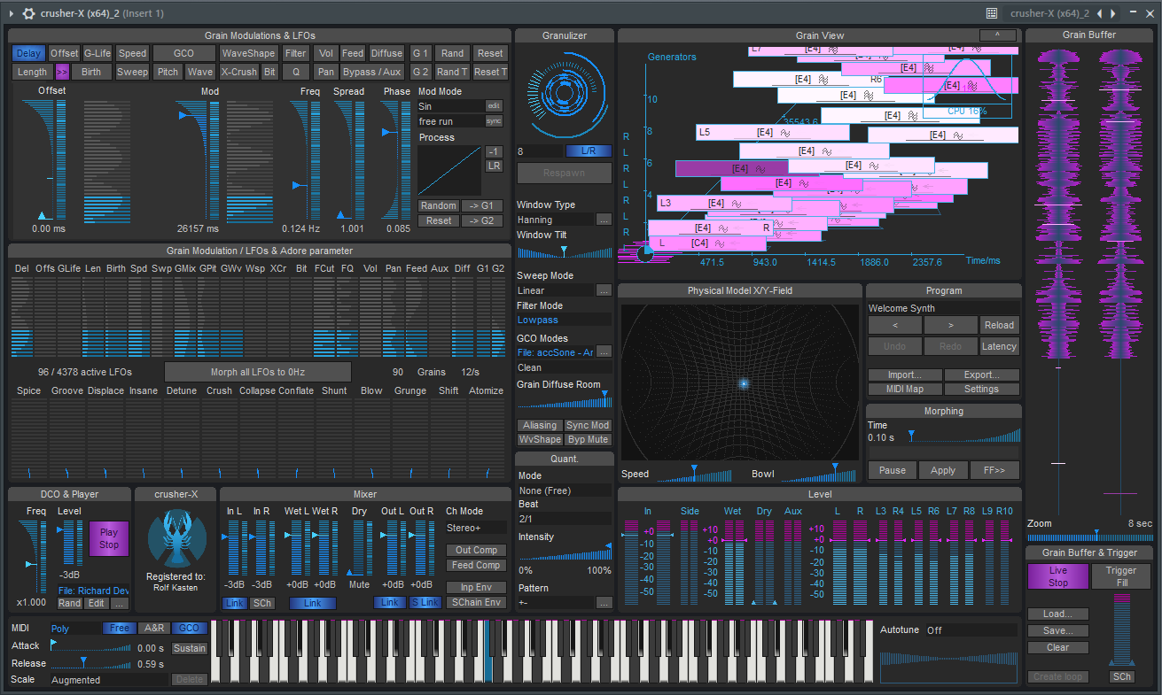Click the purple >> button next to Length
This screenshot has width=1162, height=695.
click(x=62, y=72)
